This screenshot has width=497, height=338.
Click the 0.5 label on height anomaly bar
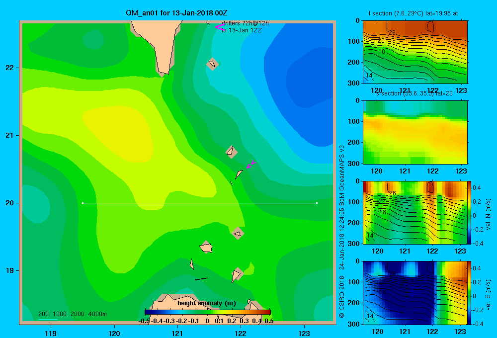[269, 321]
